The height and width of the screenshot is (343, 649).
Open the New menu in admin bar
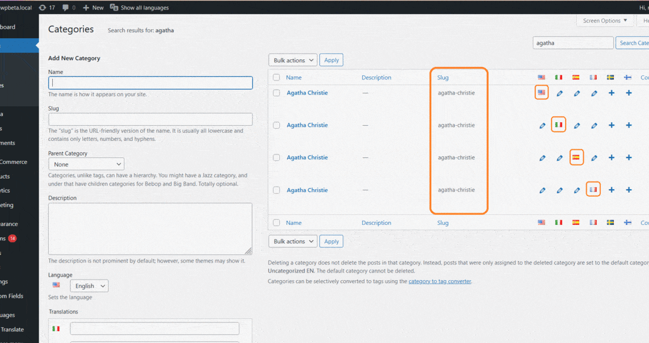tap(93, 8)
